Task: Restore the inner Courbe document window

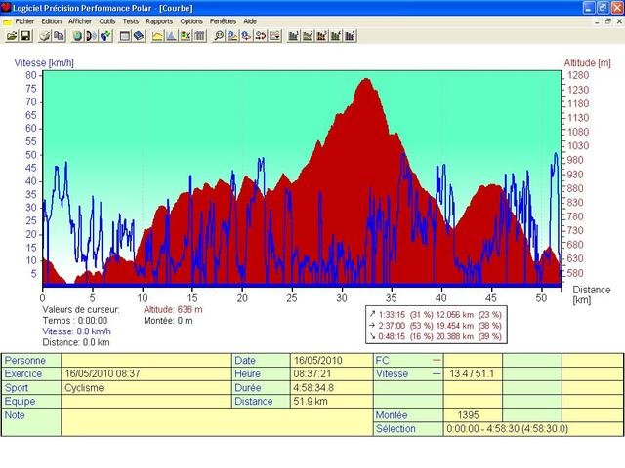Action: pos(607,21)
